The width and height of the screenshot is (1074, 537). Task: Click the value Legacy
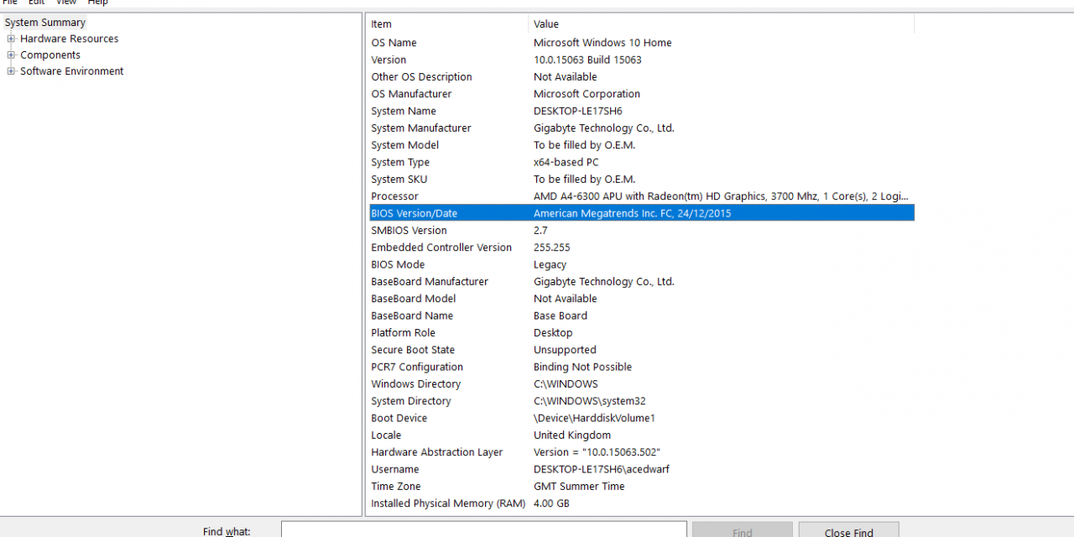point(550,265)
